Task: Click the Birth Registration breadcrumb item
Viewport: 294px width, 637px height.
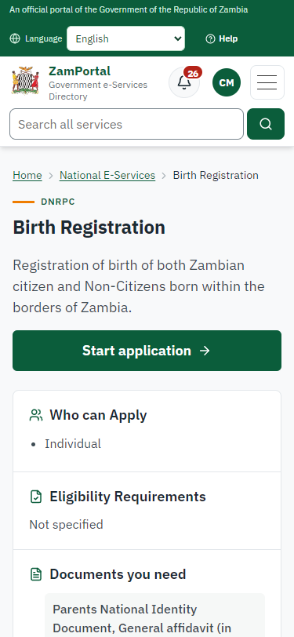Action: tap(216, 175)
